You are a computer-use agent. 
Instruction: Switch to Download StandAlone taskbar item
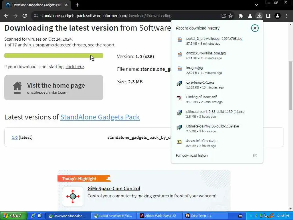coord(68,216)
